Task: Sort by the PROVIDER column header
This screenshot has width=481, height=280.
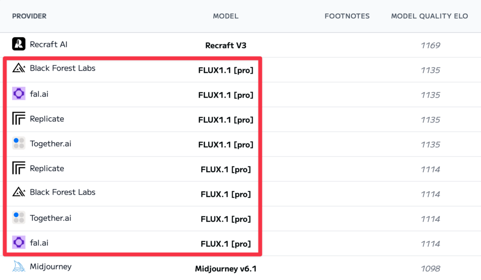Action: (29, 16)
